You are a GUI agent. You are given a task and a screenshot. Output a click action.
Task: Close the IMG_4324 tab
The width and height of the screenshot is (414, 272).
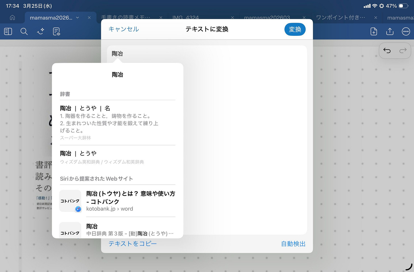[232, 18]
